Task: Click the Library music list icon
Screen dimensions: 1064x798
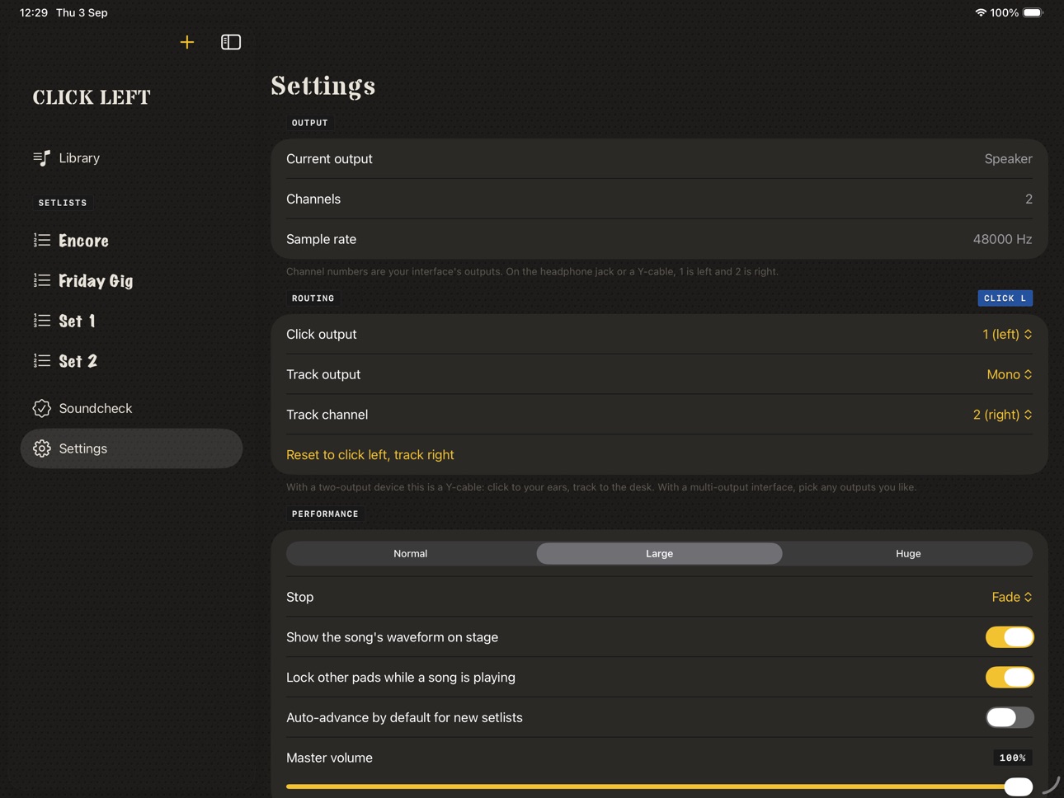Action: (x=41, y=157)
